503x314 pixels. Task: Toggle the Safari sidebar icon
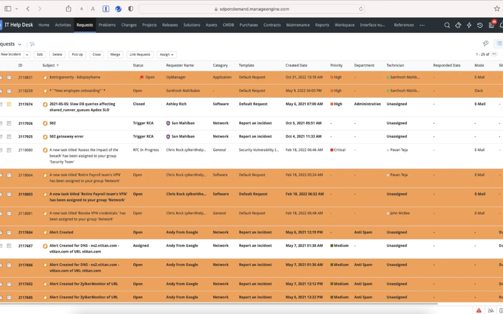[x=8, y=9]
